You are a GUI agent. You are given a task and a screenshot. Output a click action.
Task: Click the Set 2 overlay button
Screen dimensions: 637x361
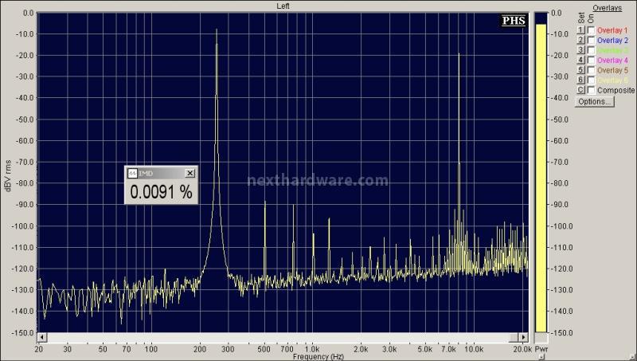580,41
